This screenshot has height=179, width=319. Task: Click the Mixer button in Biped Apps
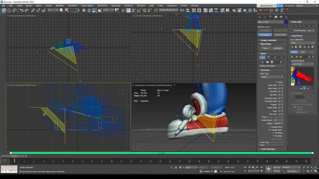266,48
